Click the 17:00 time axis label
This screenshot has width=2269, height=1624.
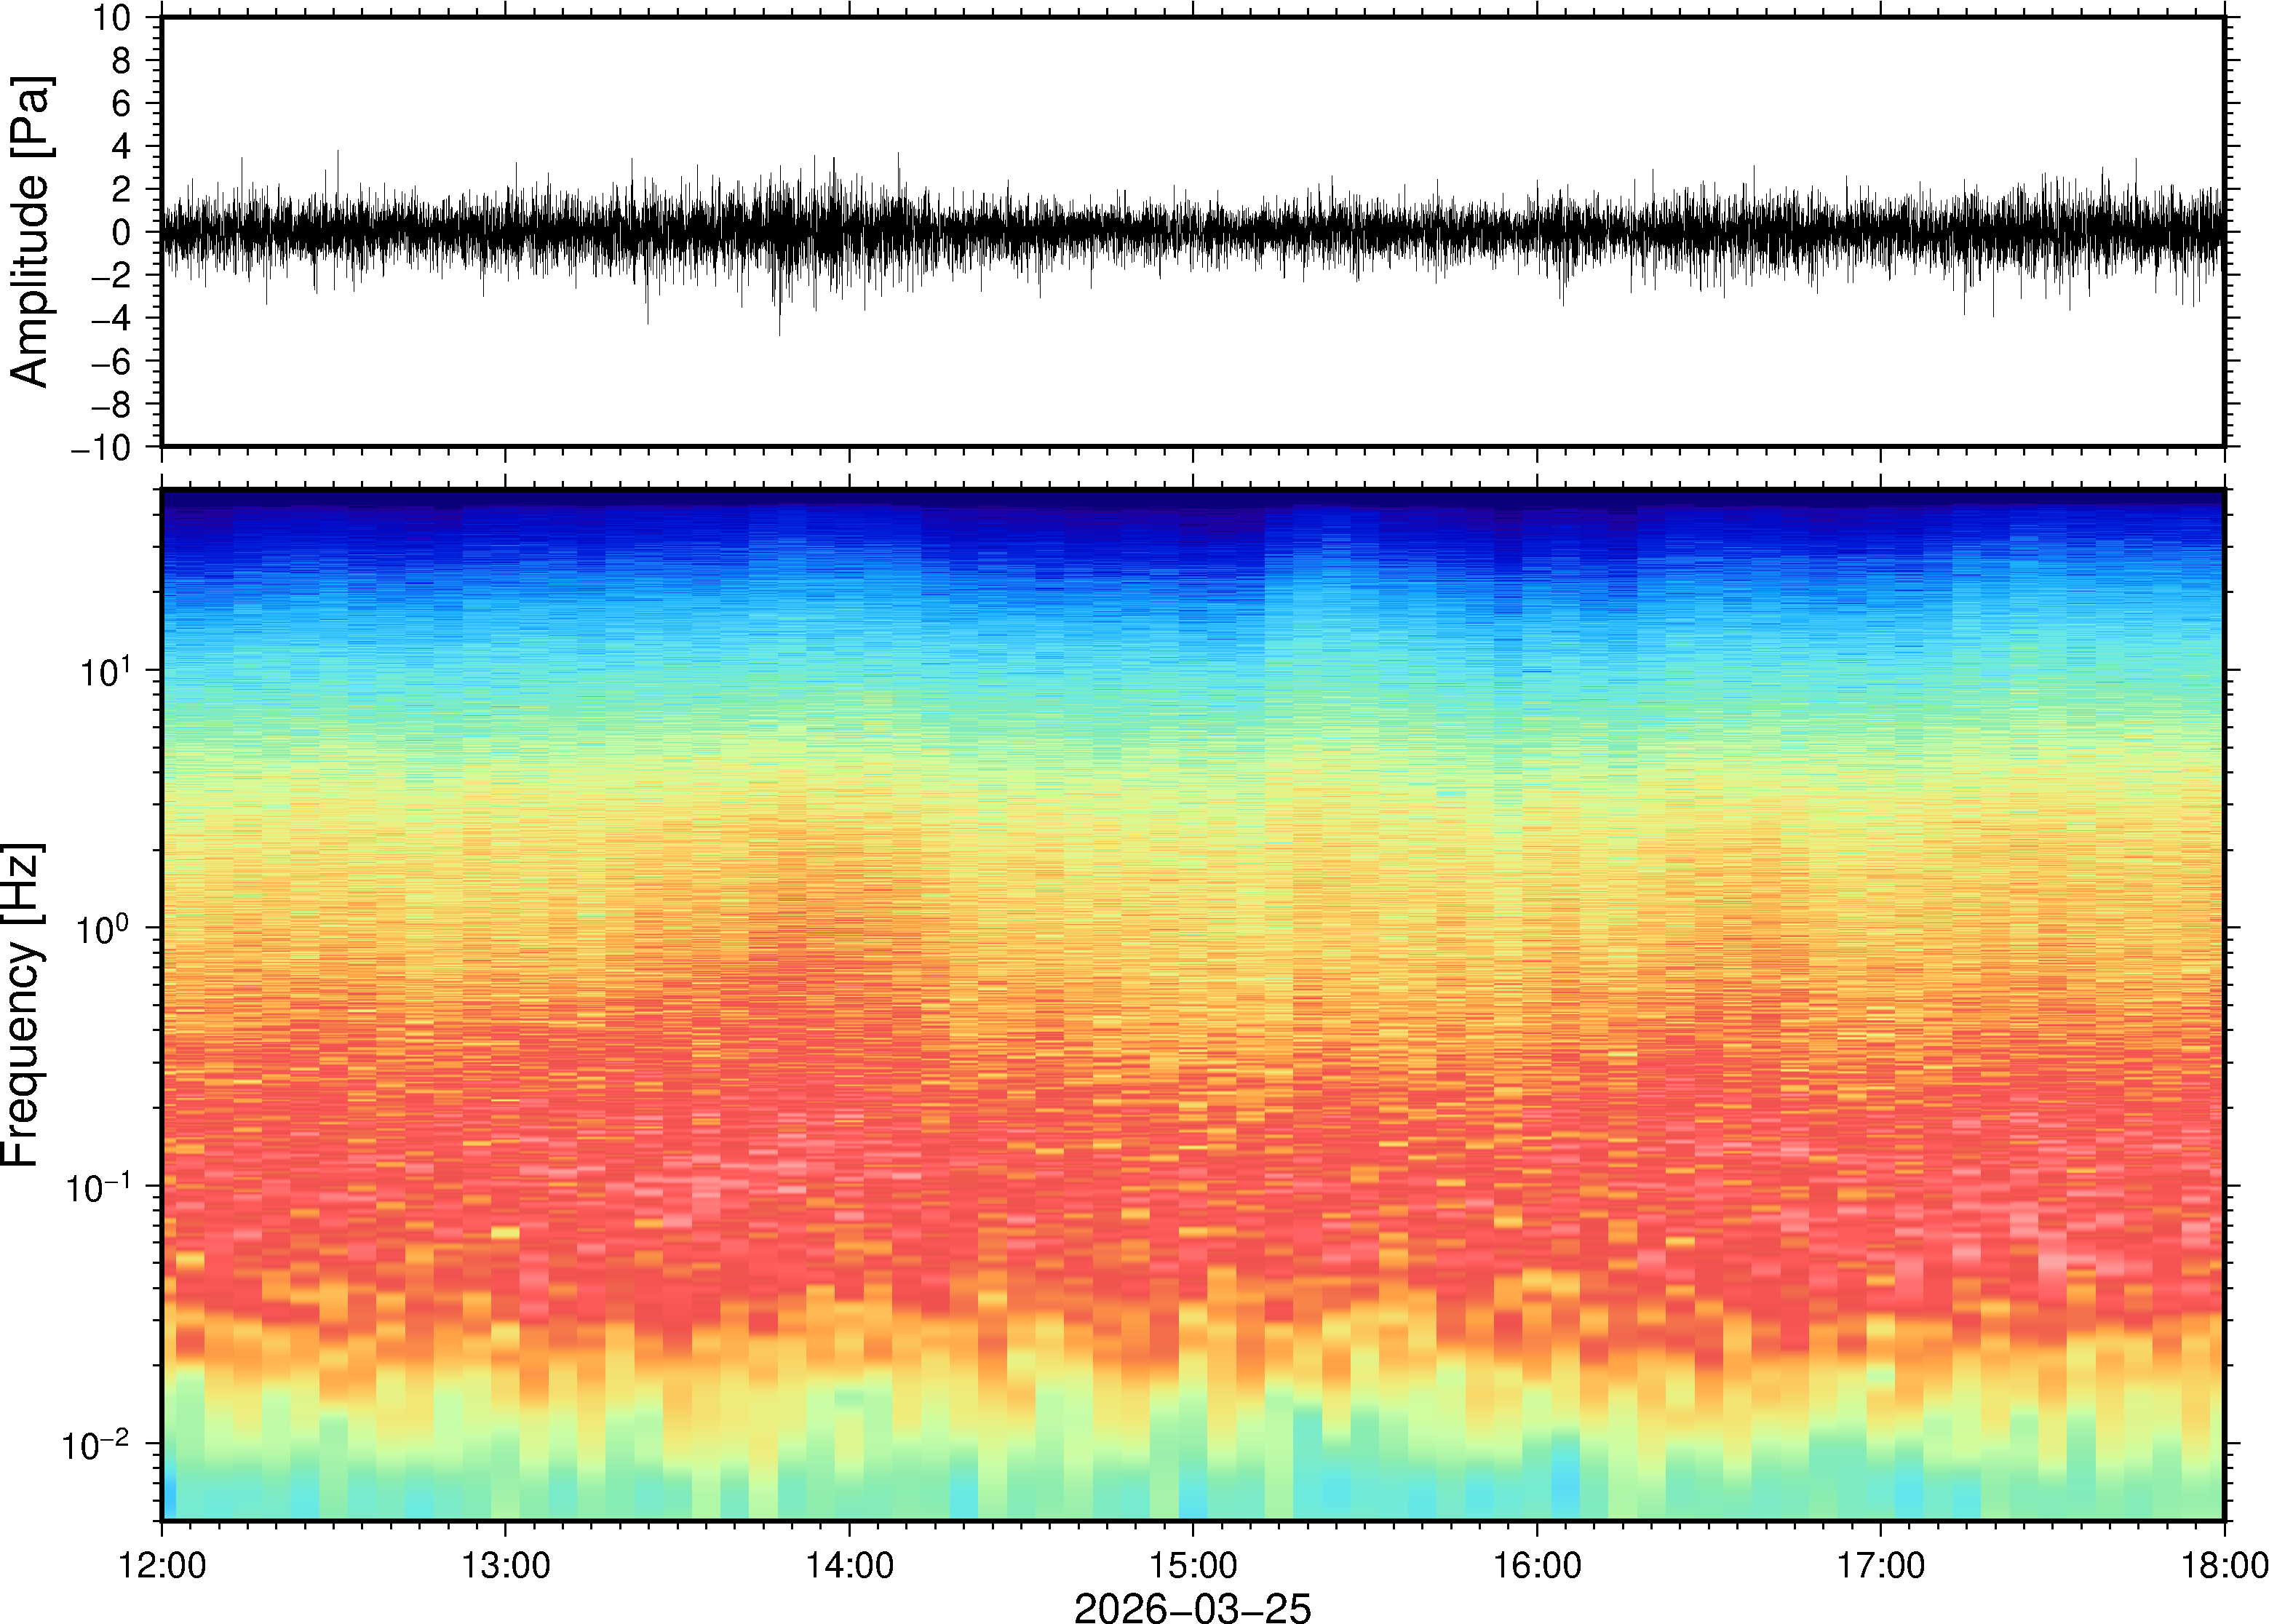1881,1565
